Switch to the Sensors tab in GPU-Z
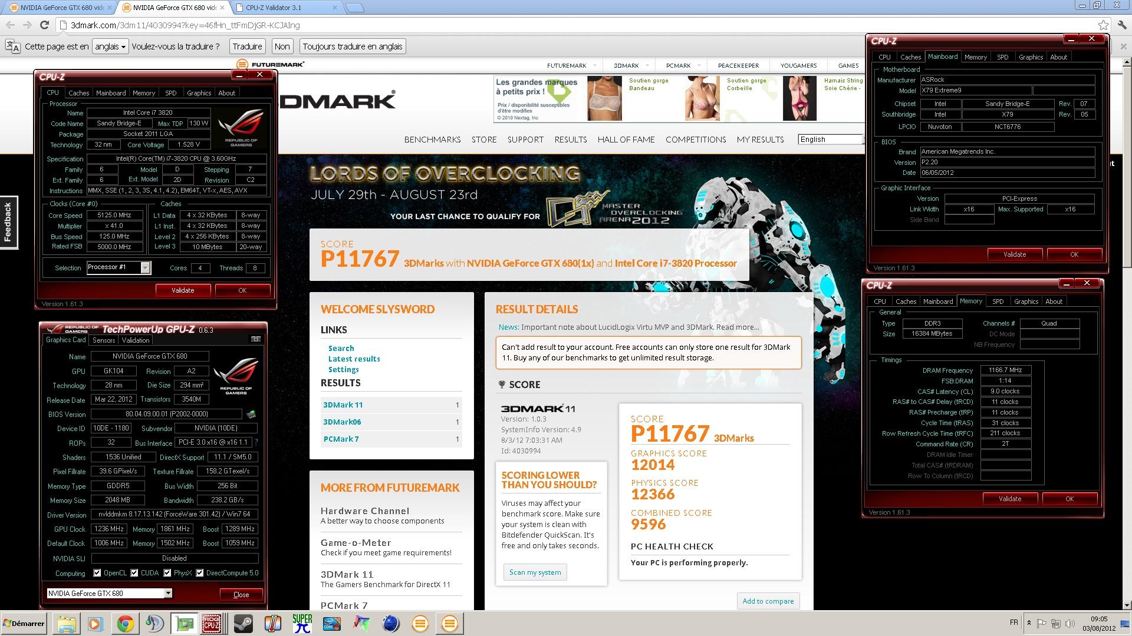This screenshot has height=636, width=1132. click(104, 340)
